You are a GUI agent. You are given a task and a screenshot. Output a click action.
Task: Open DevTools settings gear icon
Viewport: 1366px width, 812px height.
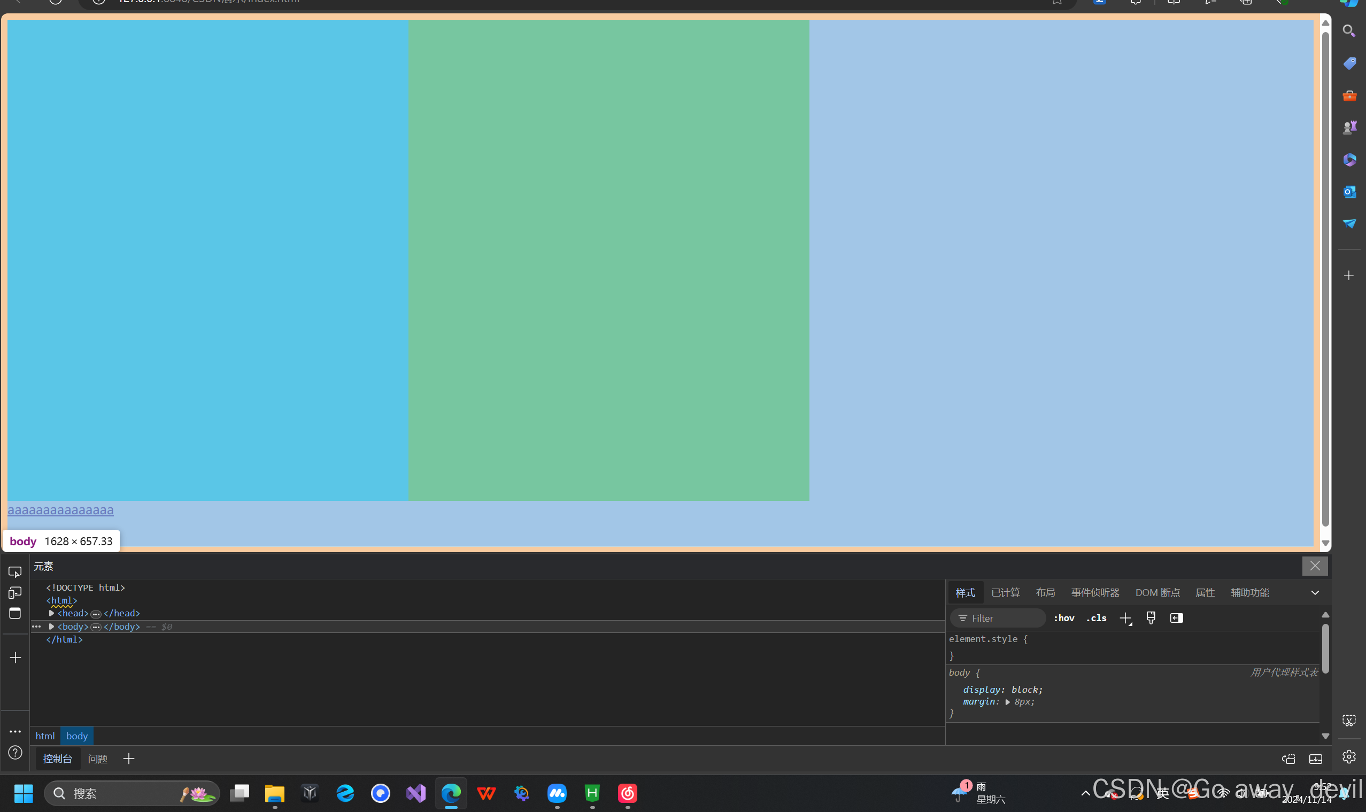(1348, 757)
